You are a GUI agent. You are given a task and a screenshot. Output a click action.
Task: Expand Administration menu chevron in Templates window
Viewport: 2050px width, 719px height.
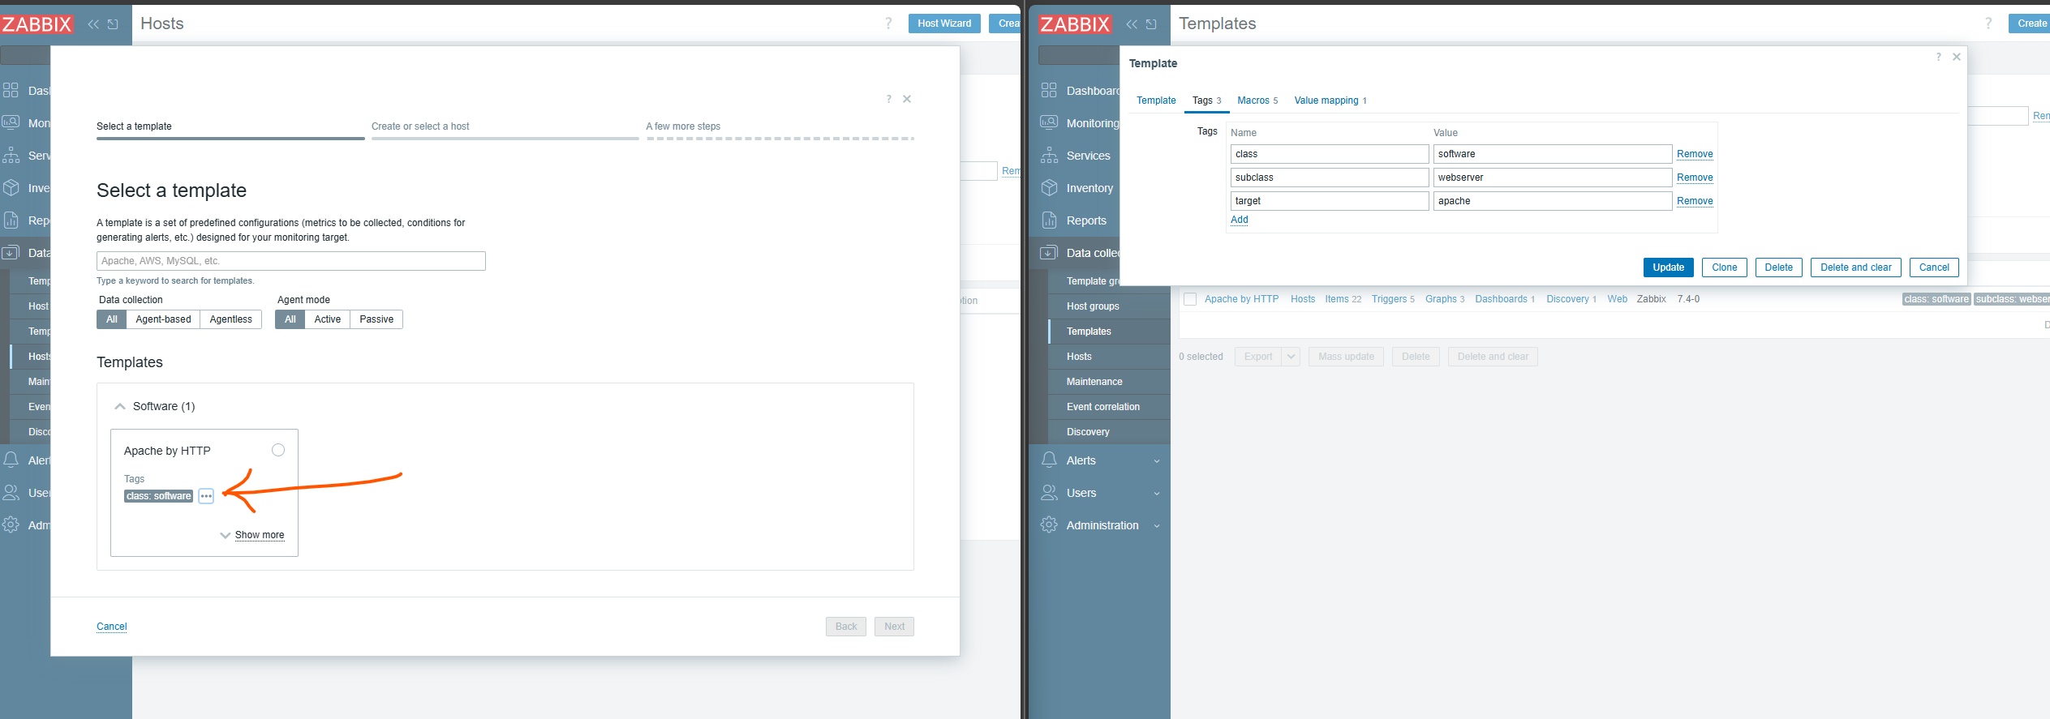click(x=1157, y=525)
